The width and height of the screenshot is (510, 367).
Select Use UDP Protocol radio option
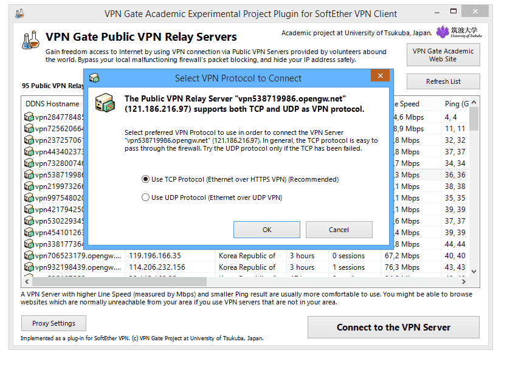pyautogui.click(x=145, y=197)
